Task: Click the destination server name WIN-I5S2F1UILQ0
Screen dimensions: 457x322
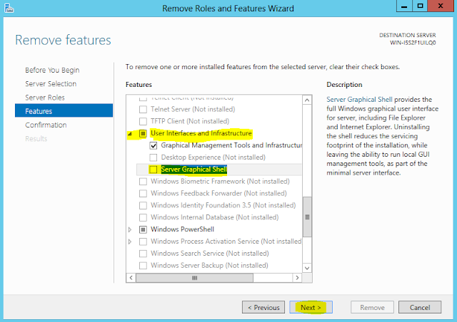Action: coord(413,43)
